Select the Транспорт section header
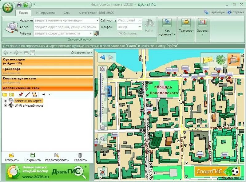 (x=47, y=71)
